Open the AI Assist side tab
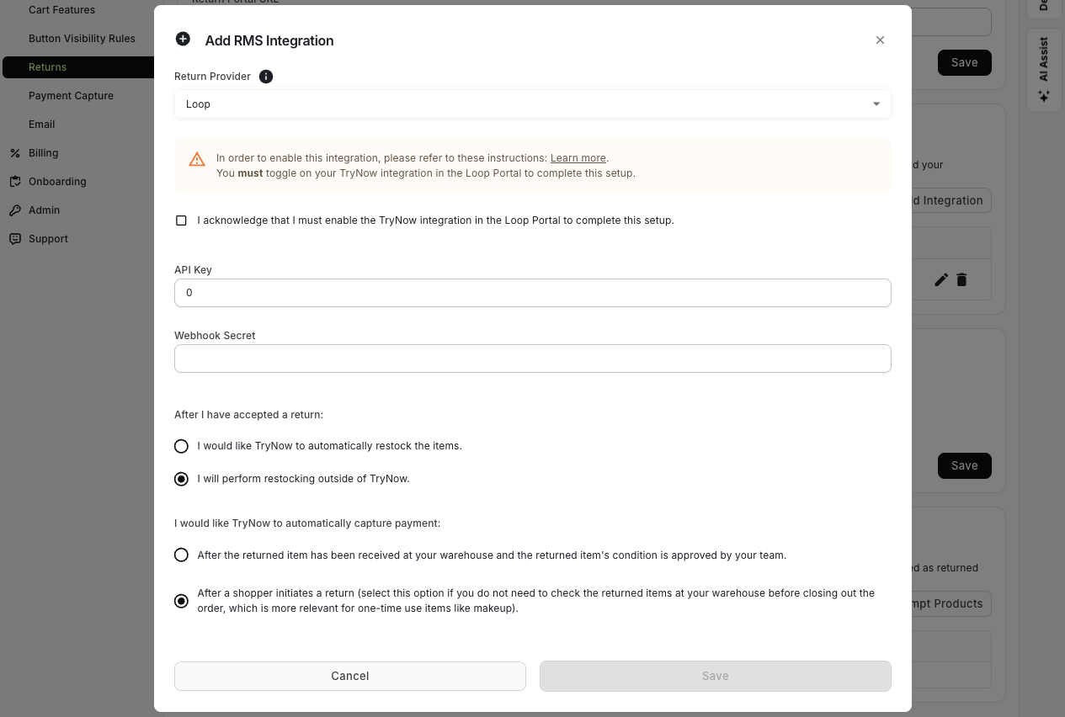 click(x=1044, y=70)
